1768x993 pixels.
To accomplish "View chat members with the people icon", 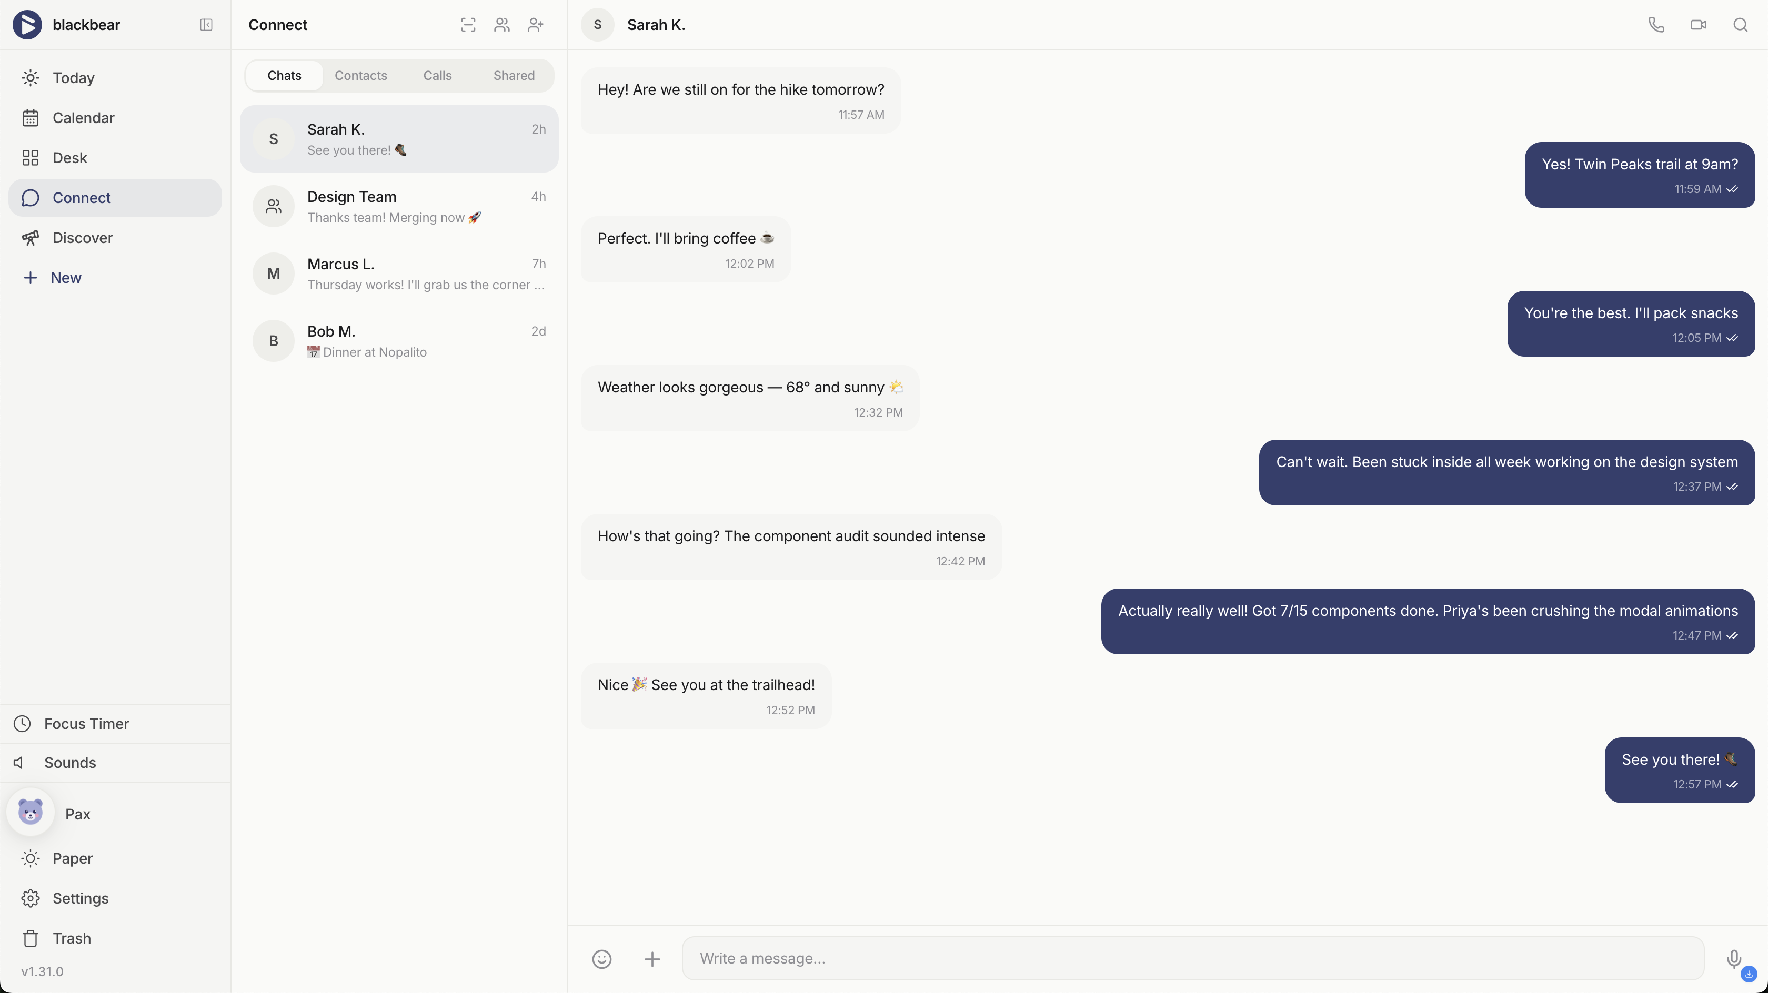I will point(501,25).
